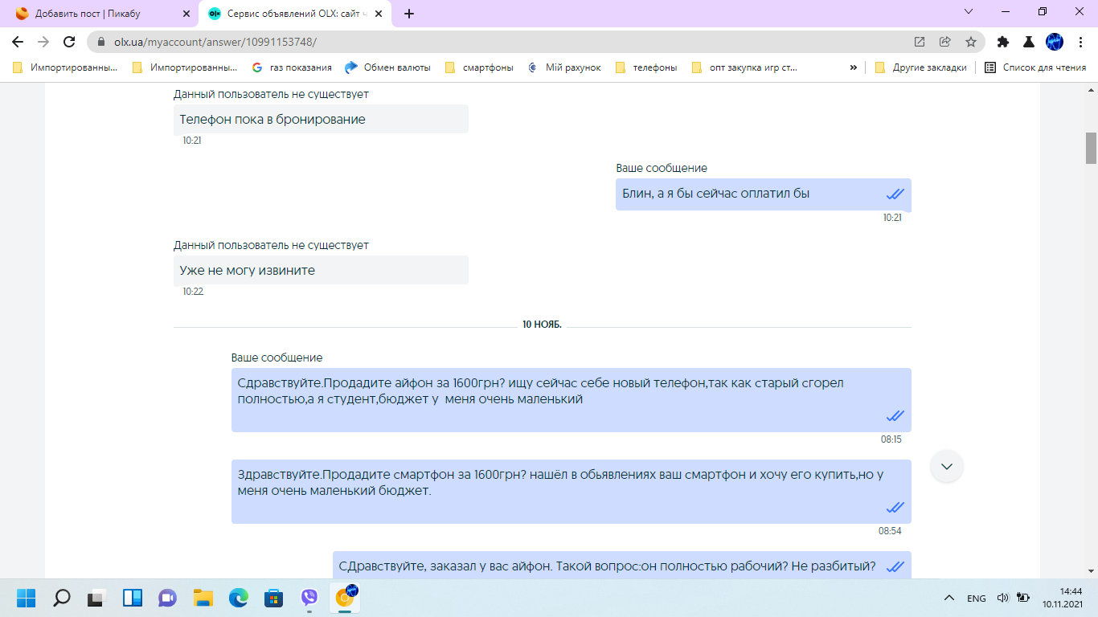This screenshot has height=617, width=1098.
Task: Select the Сервис объявлений OLX tab
Action: pos(296,14)
